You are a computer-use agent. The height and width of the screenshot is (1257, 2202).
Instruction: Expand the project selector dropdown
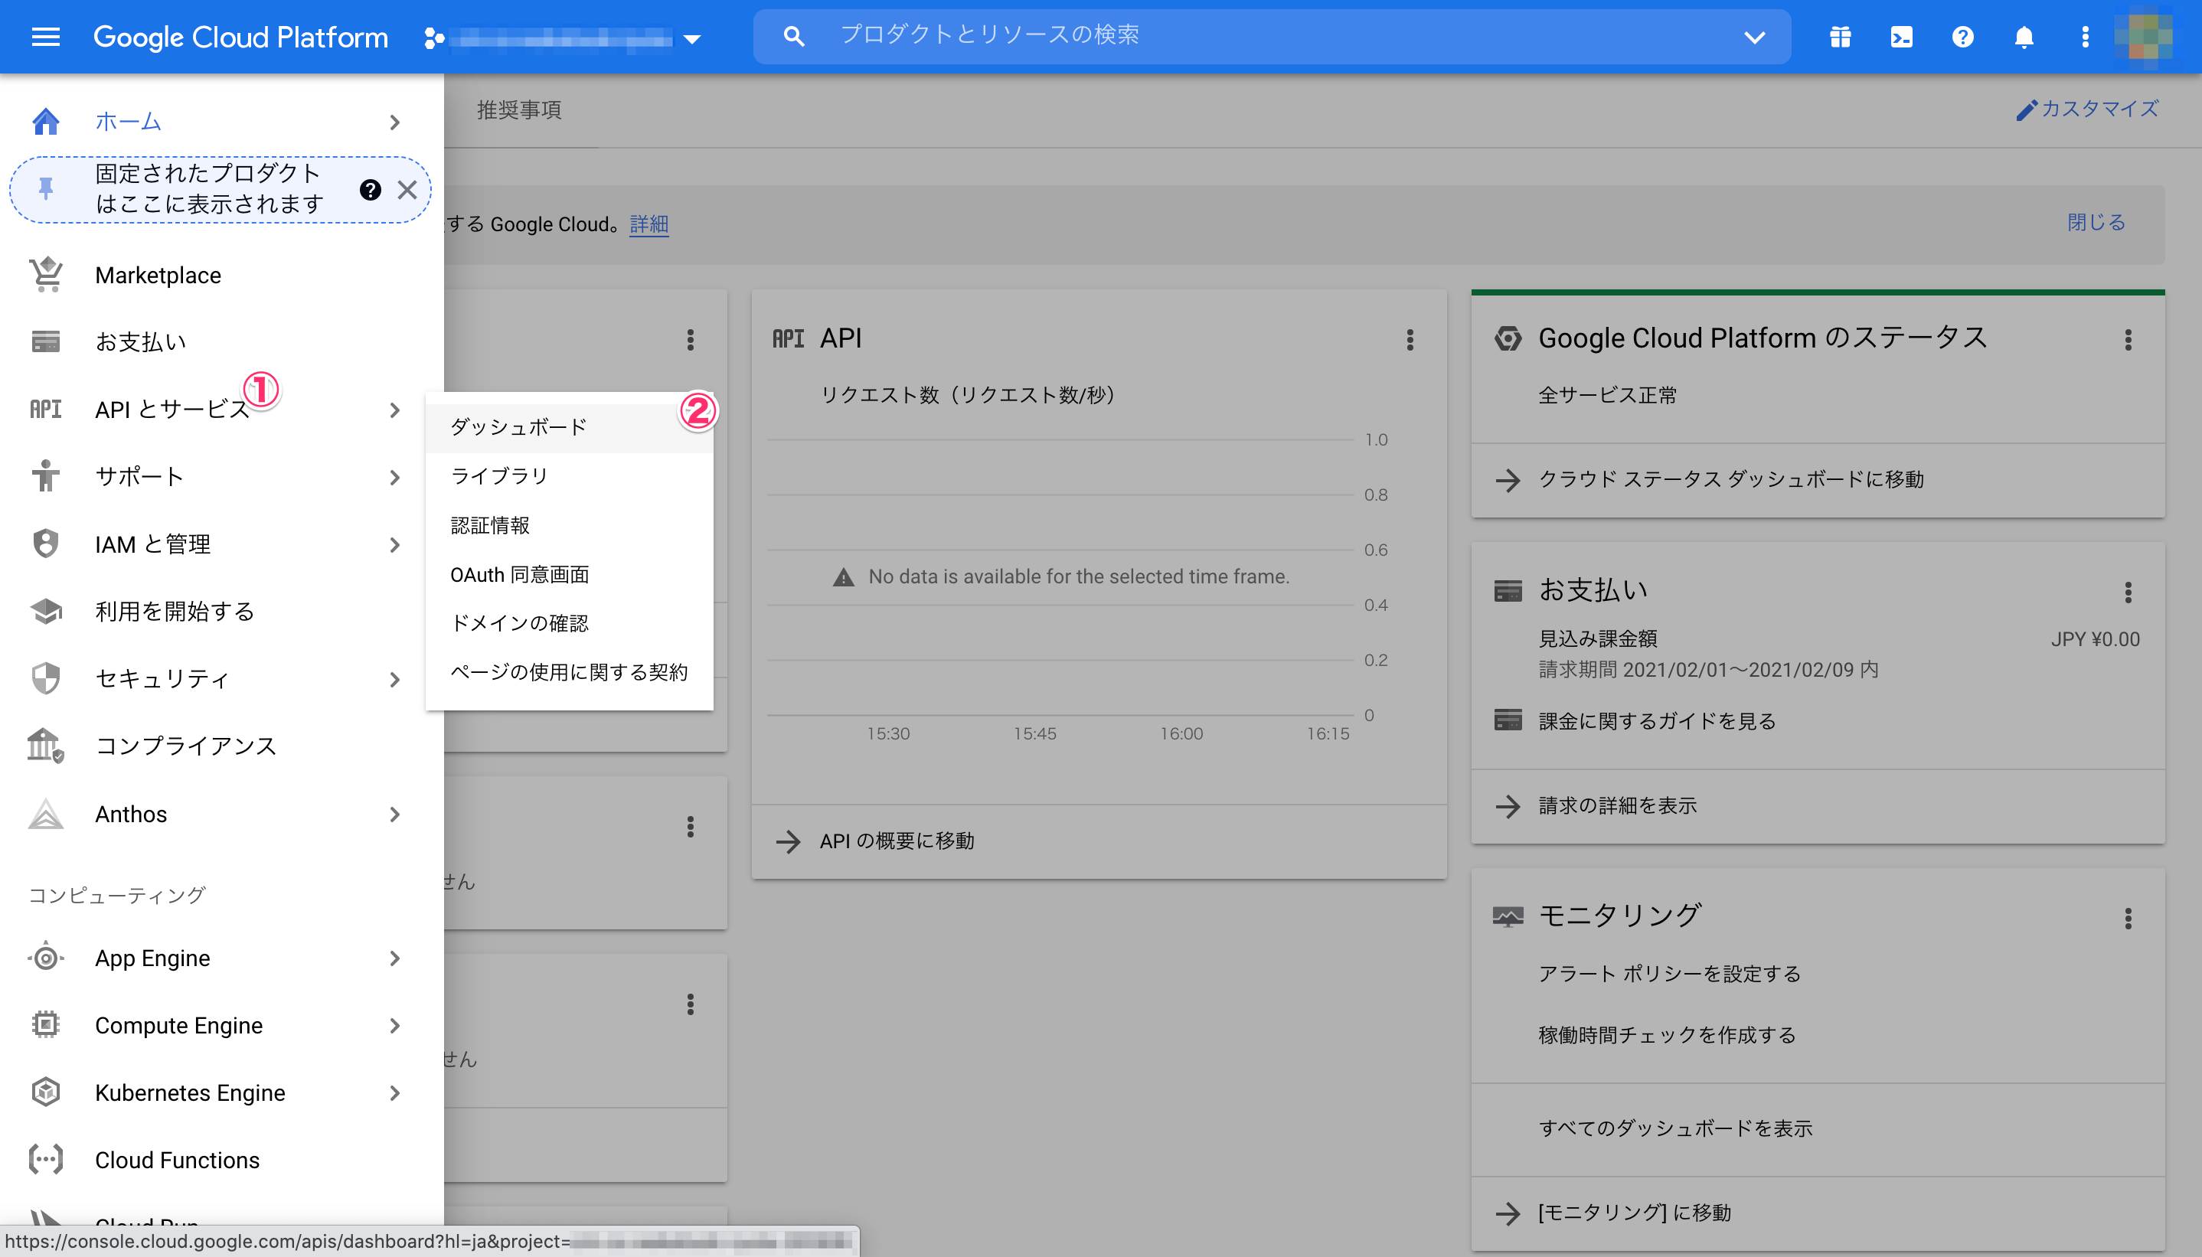691,39
